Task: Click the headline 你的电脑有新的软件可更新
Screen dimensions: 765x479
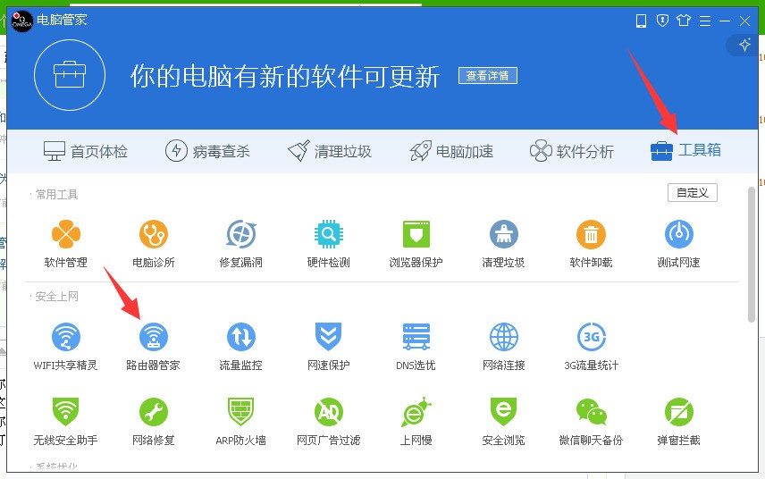Action: 285,77
